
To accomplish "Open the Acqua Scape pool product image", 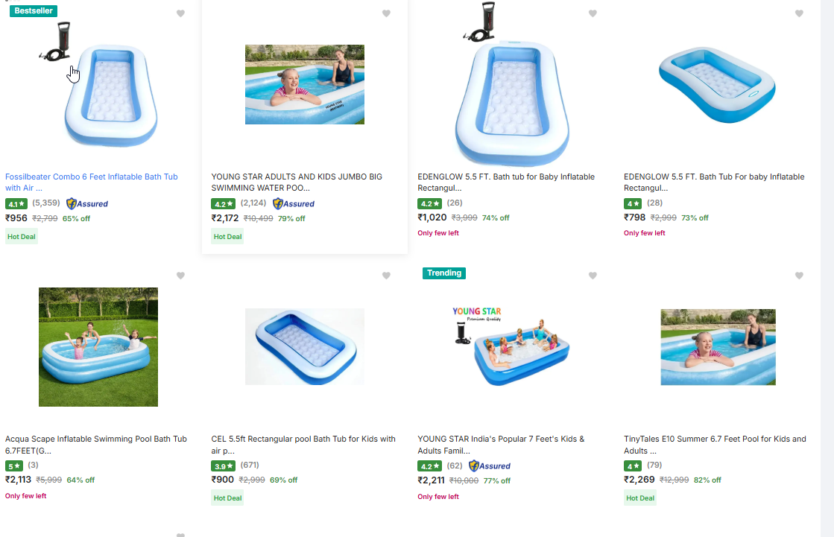I will click(x=98, y=347).
